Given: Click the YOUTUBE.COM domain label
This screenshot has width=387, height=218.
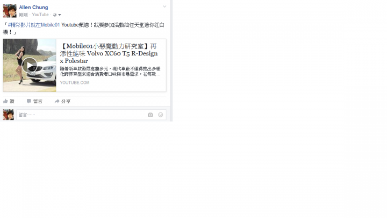Looking at the screenshot, I should click(x=75, y=82).
